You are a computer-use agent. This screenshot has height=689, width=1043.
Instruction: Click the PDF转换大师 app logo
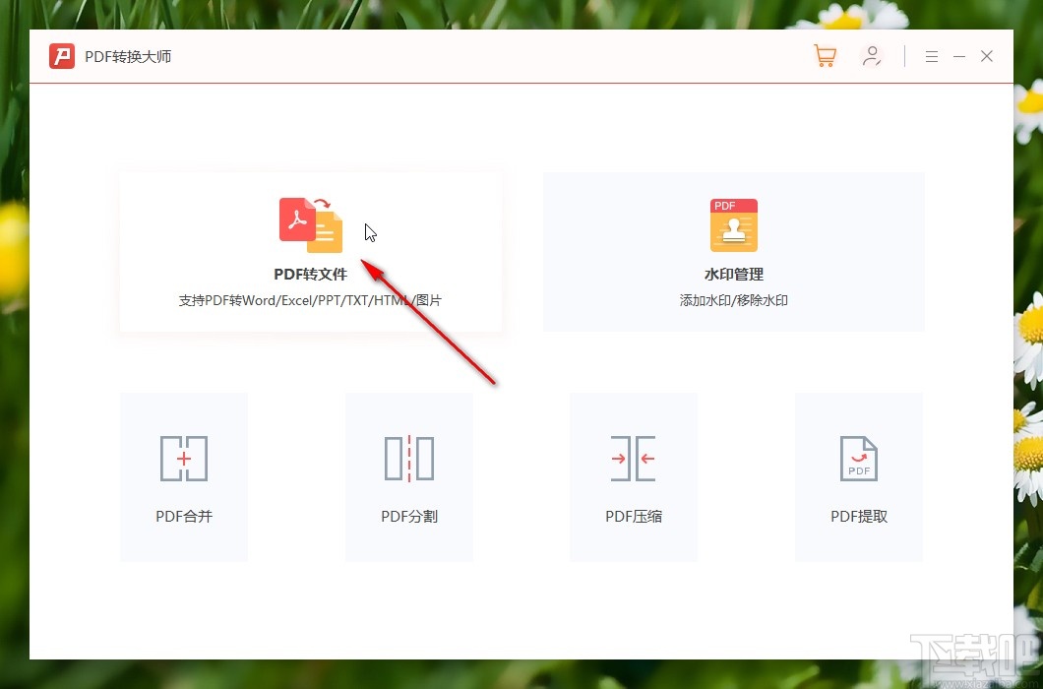click(62, 56)
